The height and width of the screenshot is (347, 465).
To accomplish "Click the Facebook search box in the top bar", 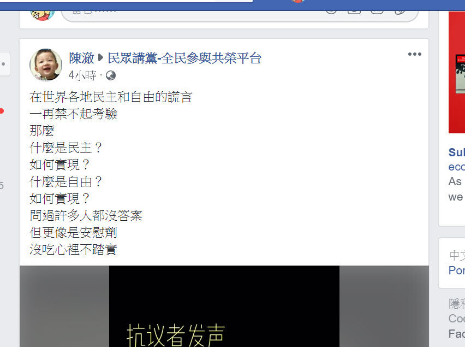I will (126, 1).
